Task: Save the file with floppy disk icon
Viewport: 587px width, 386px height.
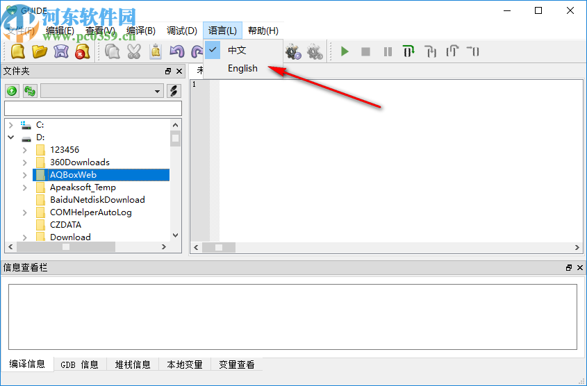Action: click(61, 51)
